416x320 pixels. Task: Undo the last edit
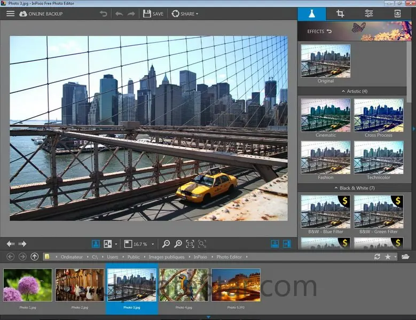(119, 14)
